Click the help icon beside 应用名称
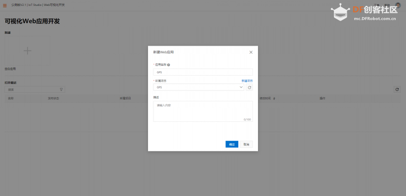This screenshot has height=196, width=406. (169, 65)
